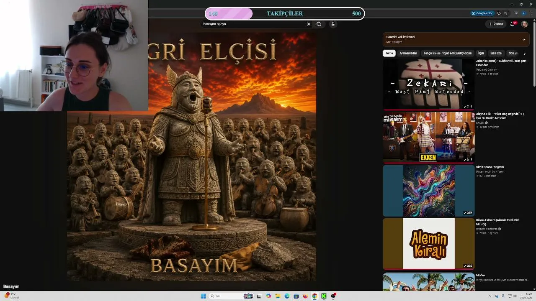Start voice search with microphone icon
This screenshot has width=536, height=301.
coord(333,24)
